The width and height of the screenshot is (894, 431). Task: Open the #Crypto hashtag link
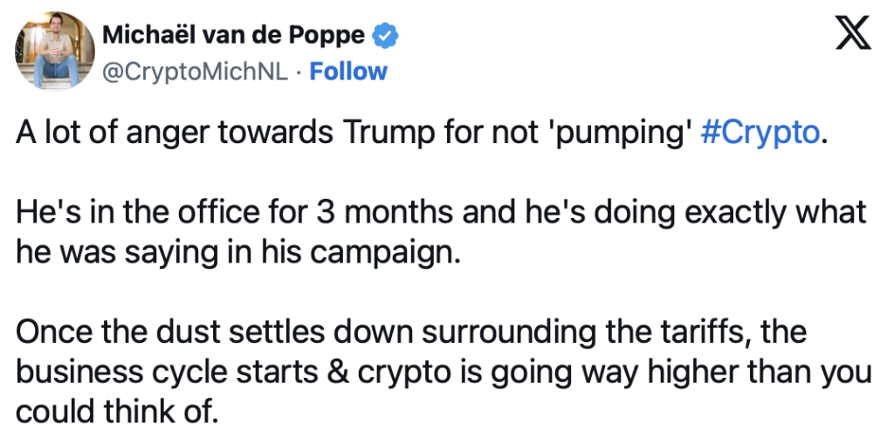coord(760,133)
